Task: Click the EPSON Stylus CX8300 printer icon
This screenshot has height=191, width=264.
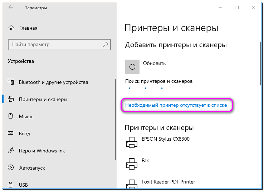Action: pos(132,143)
